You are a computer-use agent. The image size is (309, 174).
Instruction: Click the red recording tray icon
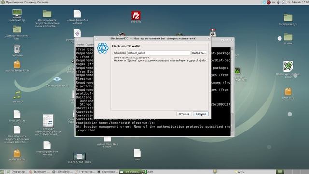click(268, 2)
